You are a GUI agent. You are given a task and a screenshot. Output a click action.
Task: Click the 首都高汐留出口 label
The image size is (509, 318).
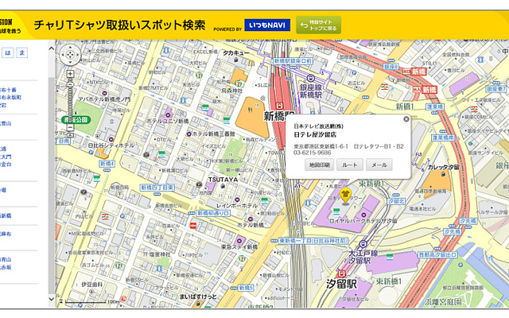click(437, 254)
